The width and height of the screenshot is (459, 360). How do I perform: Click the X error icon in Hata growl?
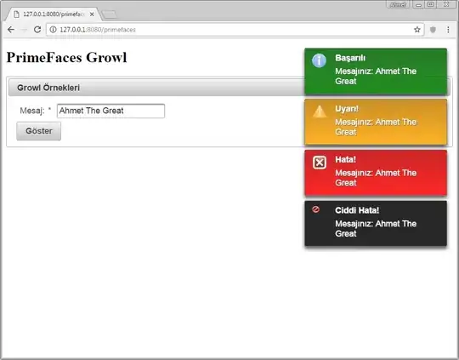320,163
